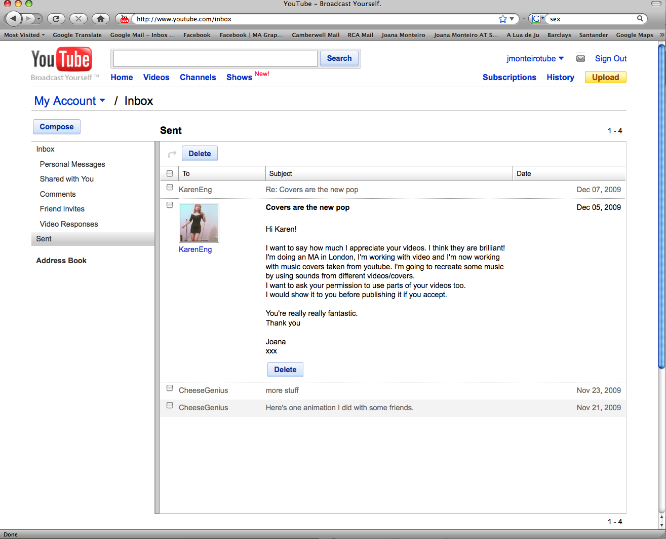The width and height of the screenshot is (666, 539).
Task: Open the Google Maps bookmark
Action: 634,35
